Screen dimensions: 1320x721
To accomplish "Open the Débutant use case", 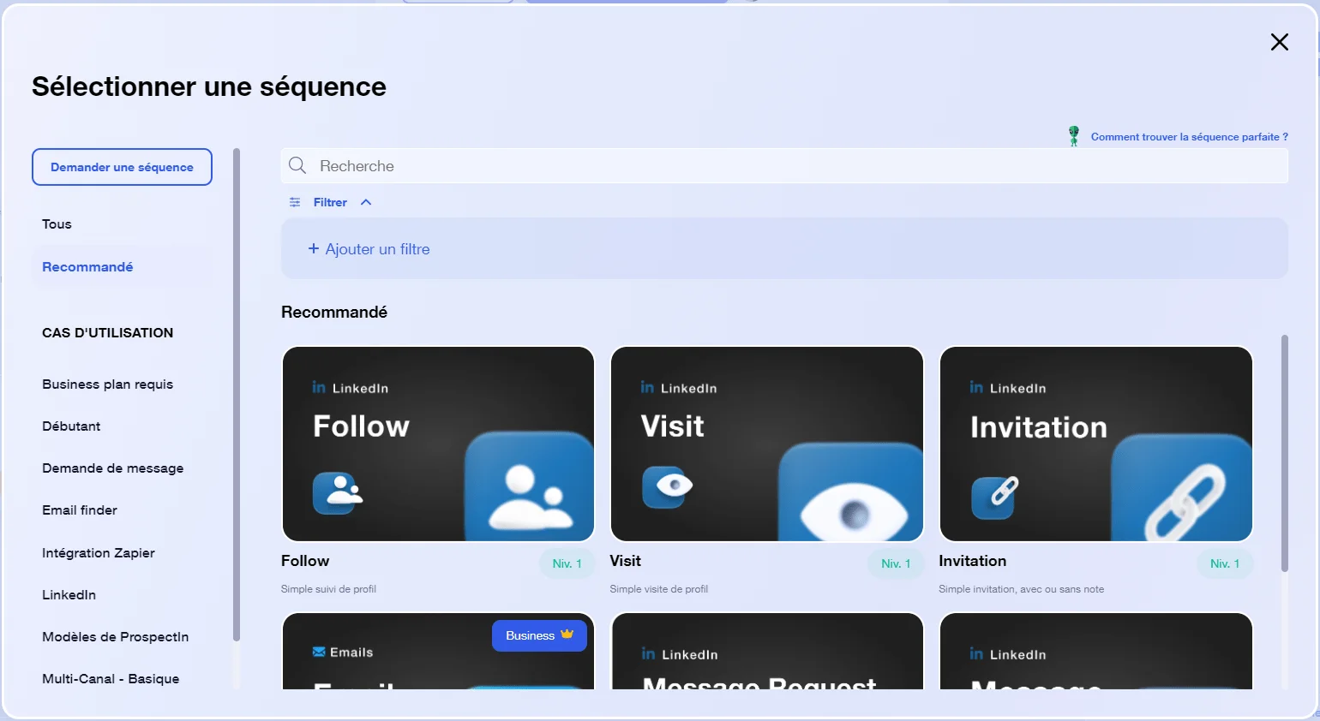I will point(71,426).
